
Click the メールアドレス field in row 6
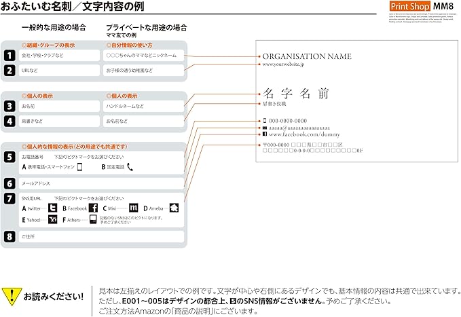tap(101, 183)
